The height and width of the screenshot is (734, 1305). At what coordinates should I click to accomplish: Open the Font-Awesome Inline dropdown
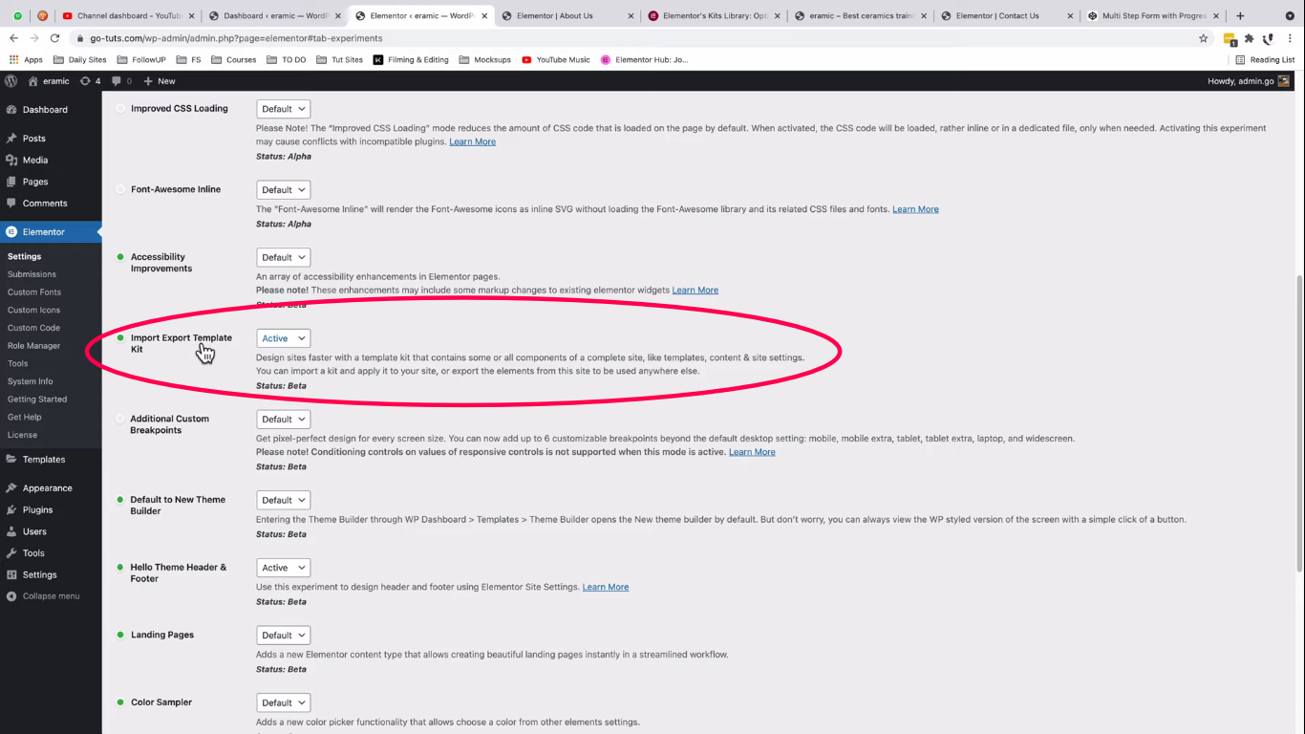[283, 190]
